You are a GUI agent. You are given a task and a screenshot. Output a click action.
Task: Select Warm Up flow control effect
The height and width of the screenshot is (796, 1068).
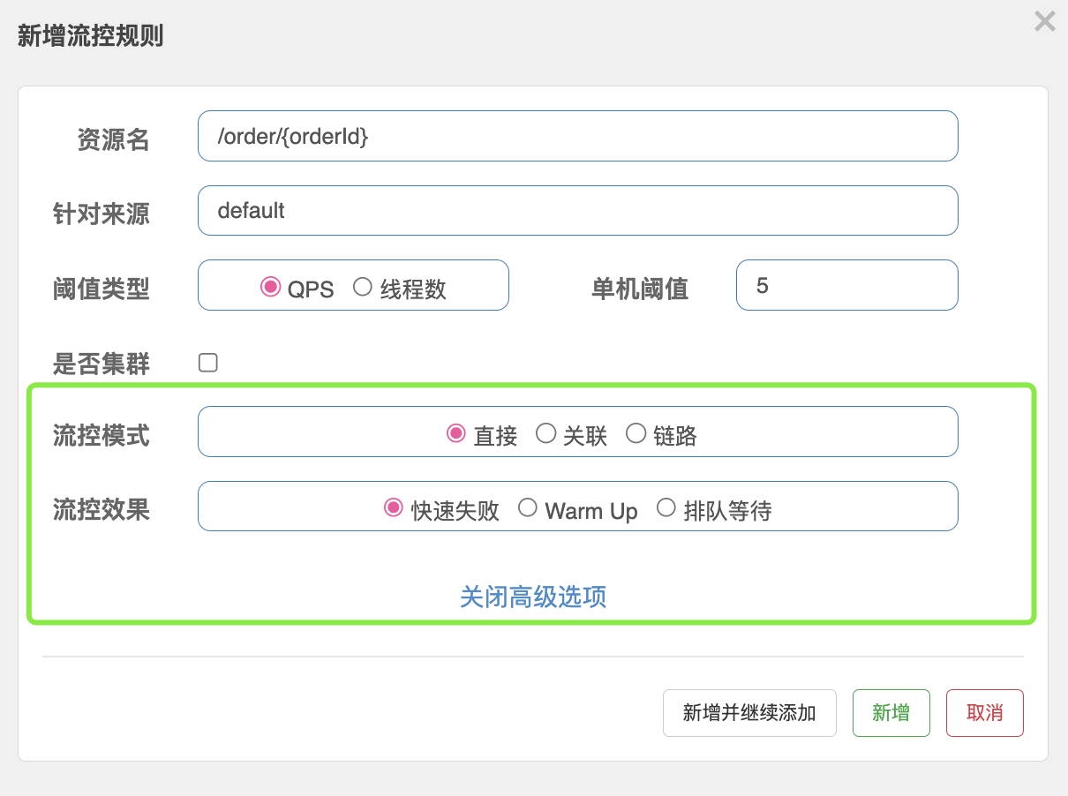pyautogui.click(x=528, y=508)
